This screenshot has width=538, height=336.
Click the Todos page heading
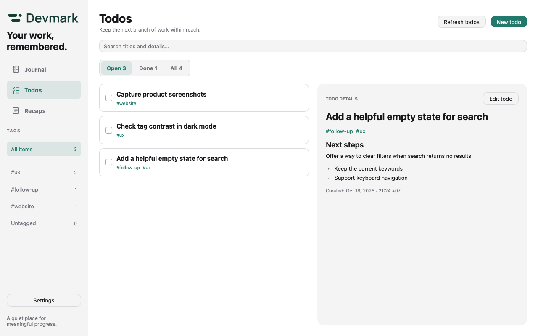(x=116, y=18)
